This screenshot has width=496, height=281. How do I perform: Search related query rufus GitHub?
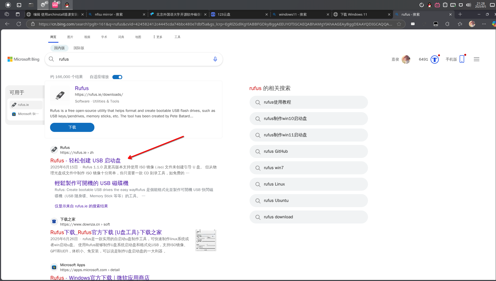click(x=309, y=151)
